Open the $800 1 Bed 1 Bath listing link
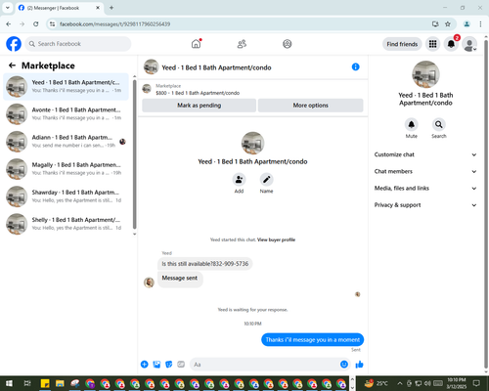 [198, 93]
